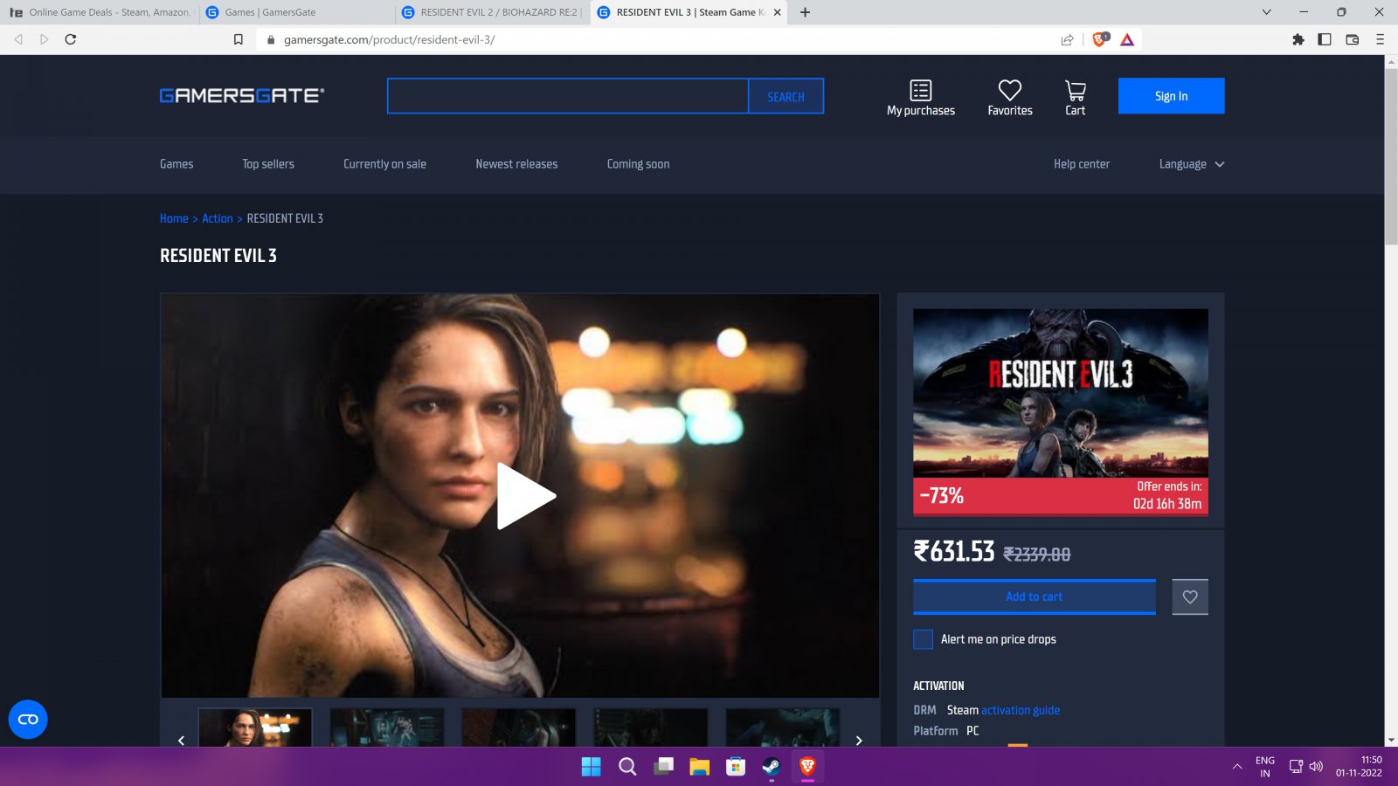Open Steam from taskbar
Image resolution: width=1398 pixels, height=786 pixels.
coord(771,767)
